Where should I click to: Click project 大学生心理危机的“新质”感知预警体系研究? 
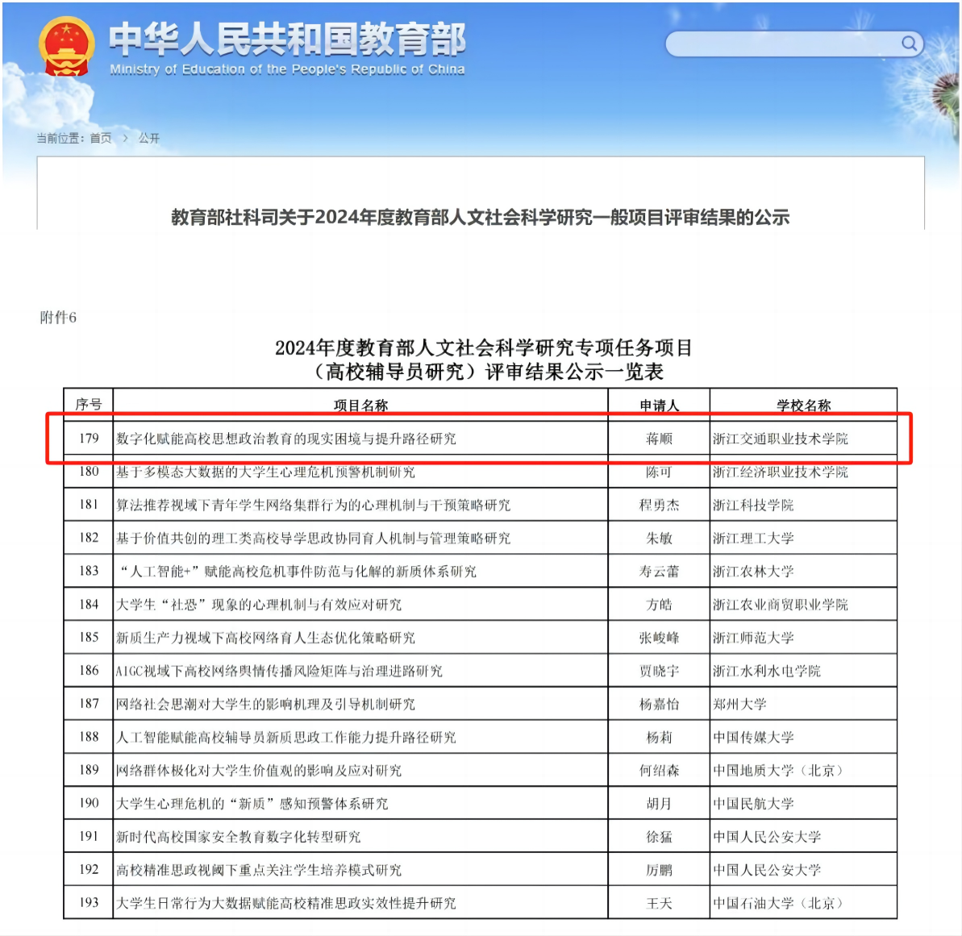252,804
